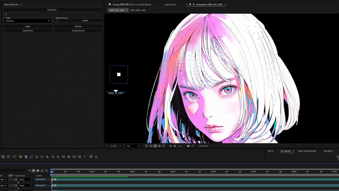Toggle the frame blending switch in timeline
Screen dimensions: 339x191
[x=38, y=171]
